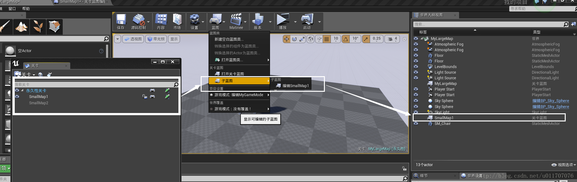Open grid size 10 dropdown
Screen dimensions: 577x182
click(x=336, y=39)
